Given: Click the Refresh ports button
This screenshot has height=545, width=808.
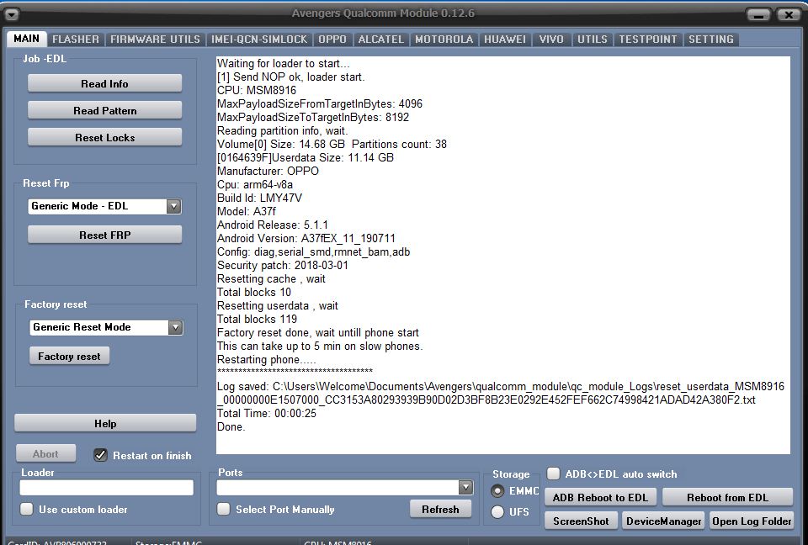Looking at the screenshot, I should pyautogui.click(x=440, y=509).
